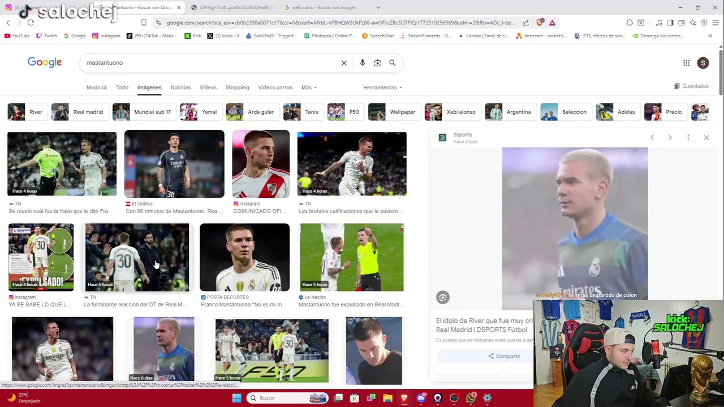Open File Explorer from the taskbar
The width and height of the screenshot is (724, 407).
click(x=387, y=398)
